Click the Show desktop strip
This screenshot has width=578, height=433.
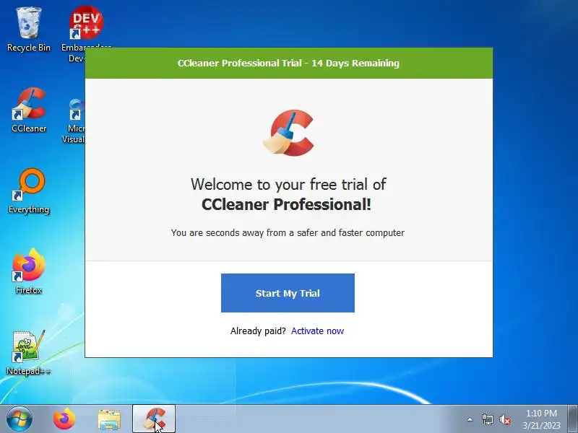(x=573, y=419)
